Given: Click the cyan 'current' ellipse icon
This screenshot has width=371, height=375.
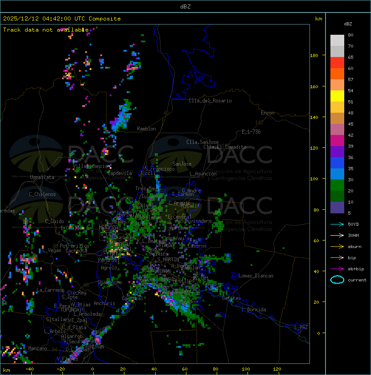Looking at the screenshot, I should point(337,280).
